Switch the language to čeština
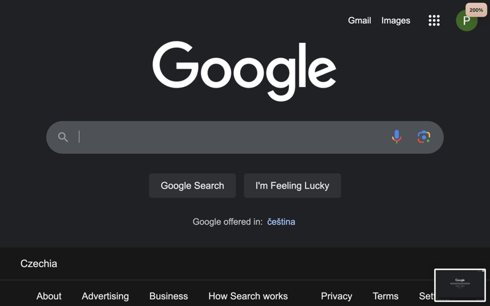This screenshot has width=490, height=306. 281,222
